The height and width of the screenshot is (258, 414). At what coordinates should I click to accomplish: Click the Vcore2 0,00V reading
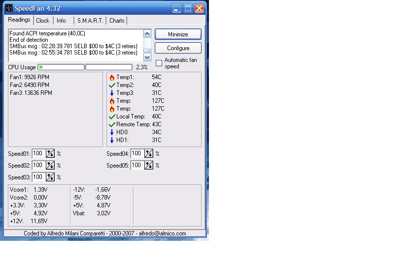tap(29, 198)
